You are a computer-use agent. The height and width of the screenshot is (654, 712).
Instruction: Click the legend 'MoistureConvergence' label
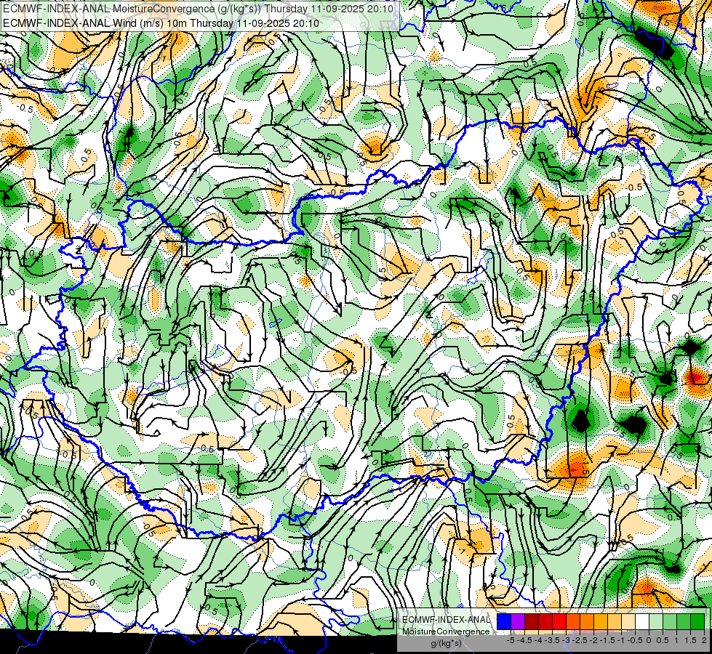[446, 631]
